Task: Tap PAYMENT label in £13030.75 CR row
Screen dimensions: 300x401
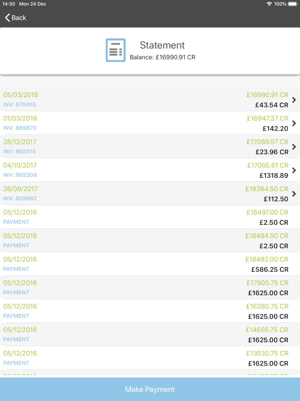Action: (16, 363)
